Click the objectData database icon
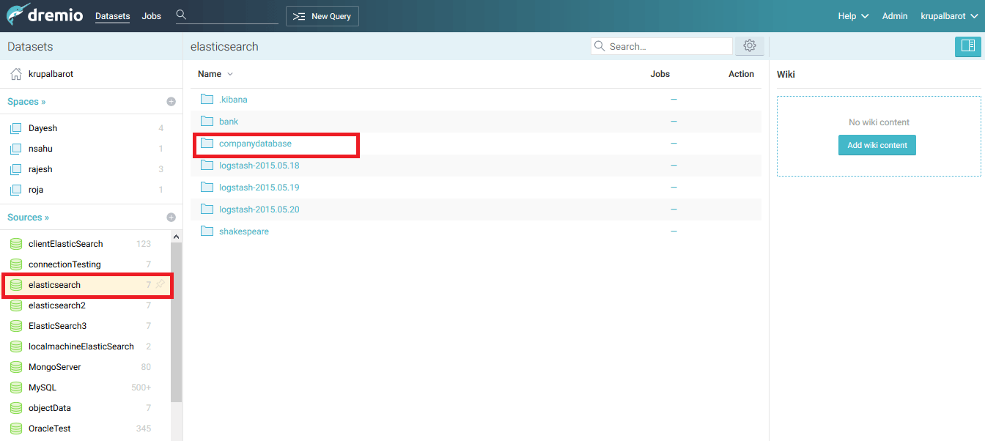 pyautogui.click(x=15, y=408)
